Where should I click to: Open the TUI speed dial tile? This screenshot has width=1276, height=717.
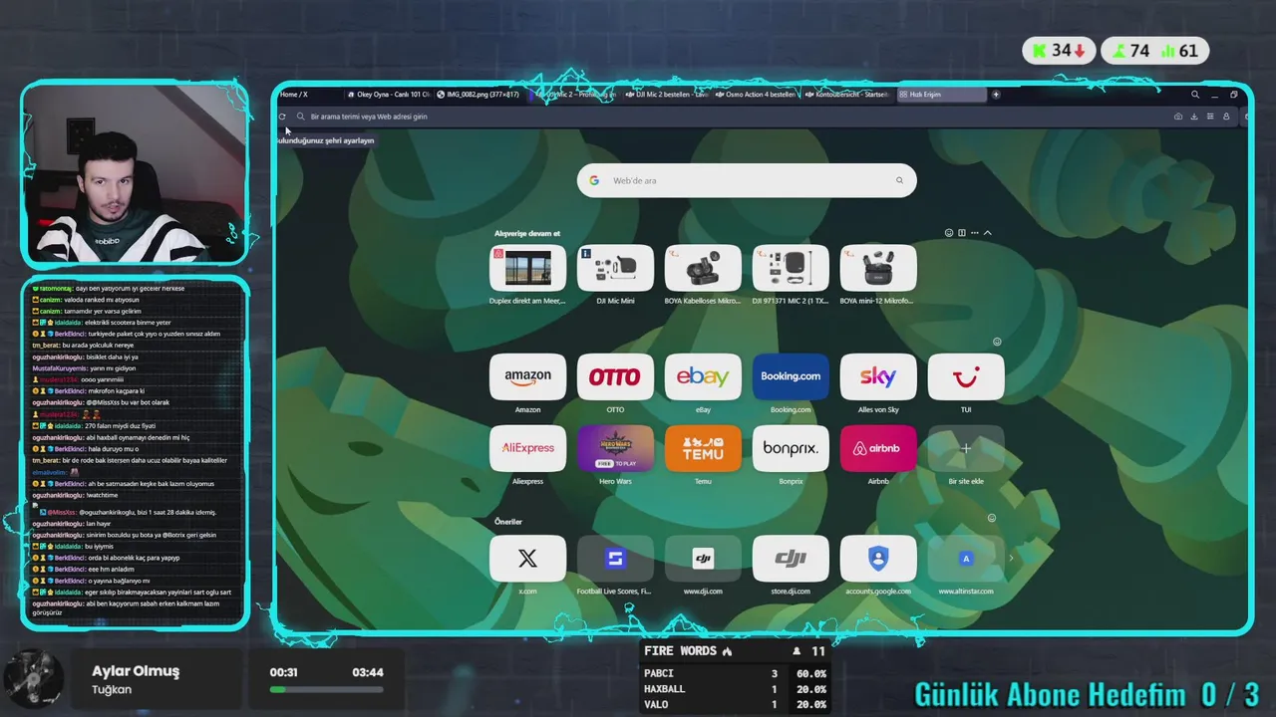tap(966, 376)
